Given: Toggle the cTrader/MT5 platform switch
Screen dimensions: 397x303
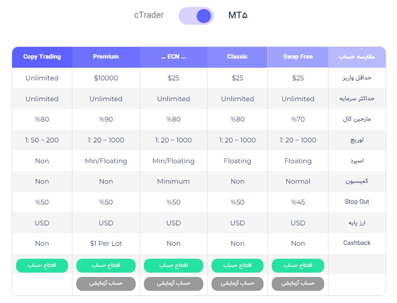Looking at the screenshot, I should (x=196, y=16).
